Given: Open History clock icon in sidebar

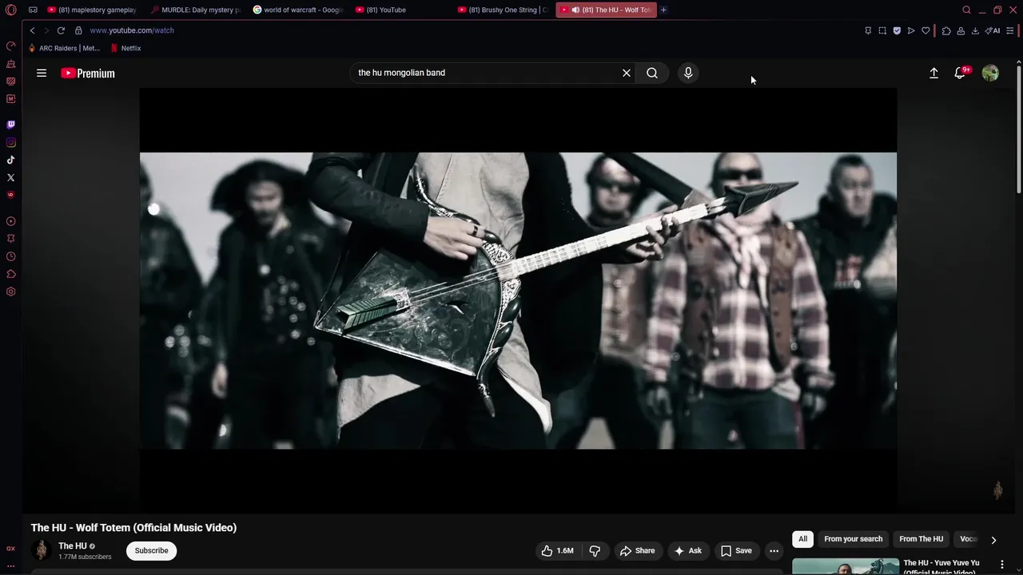Looking at the screenshot, I should [10, 256].
